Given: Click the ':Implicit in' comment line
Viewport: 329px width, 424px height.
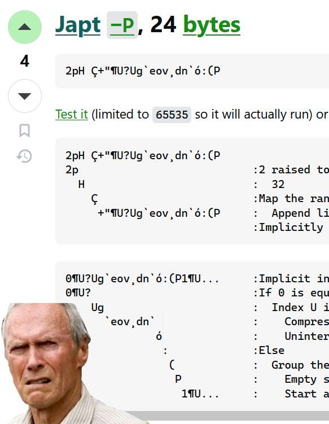Looking at the screenshot, I should pyautogui.click(x=291, y=278).
